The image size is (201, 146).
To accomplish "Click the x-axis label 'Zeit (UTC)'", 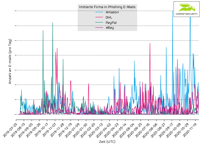I will pyautogui.click(x=107, y=142).
